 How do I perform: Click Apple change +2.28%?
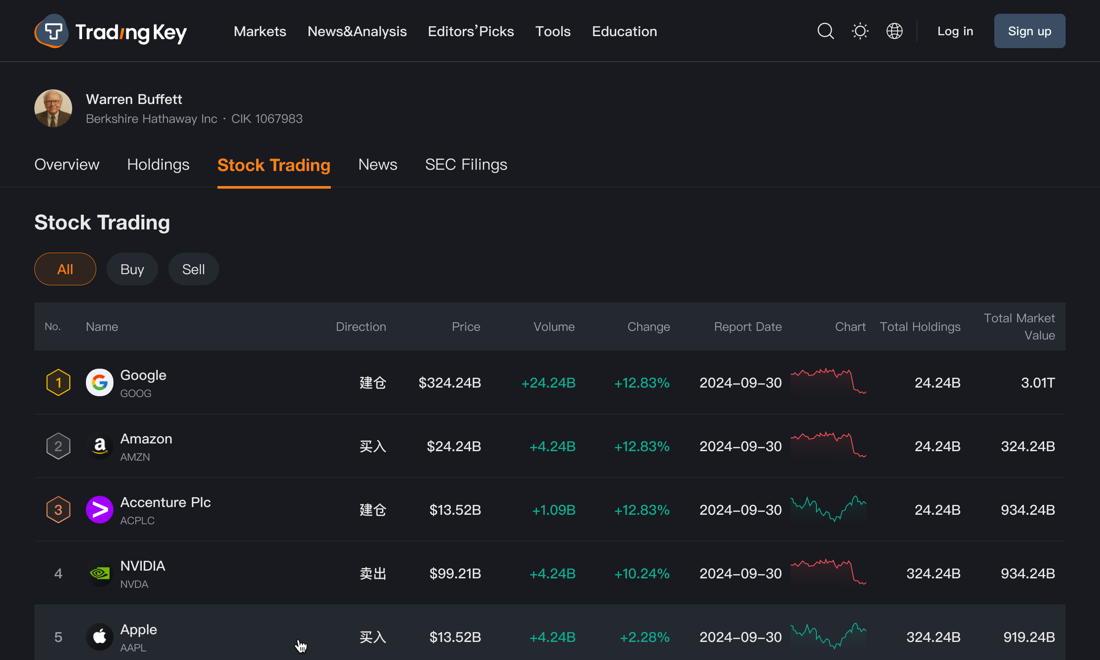click(645, 637)
